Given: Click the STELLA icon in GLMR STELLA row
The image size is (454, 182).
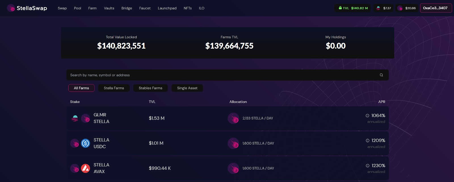Looking at the screenshot, I should [x=85, y=118].
